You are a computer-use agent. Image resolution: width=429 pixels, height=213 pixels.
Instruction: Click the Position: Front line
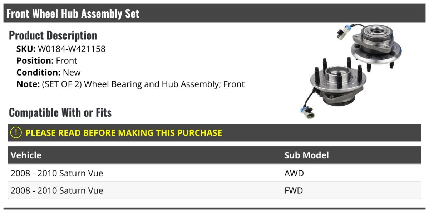pyautogui.click(x=47, y=60)
